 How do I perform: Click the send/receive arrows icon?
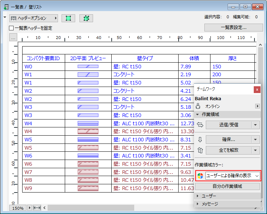coord(200,125)
